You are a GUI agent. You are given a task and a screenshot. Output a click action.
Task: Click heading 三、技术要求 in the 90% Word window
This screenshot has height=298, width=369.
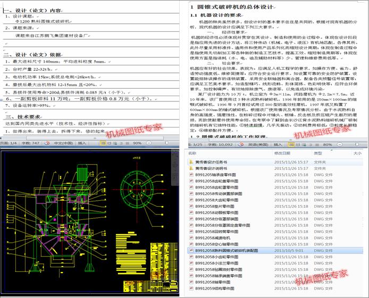coord(23,117)
